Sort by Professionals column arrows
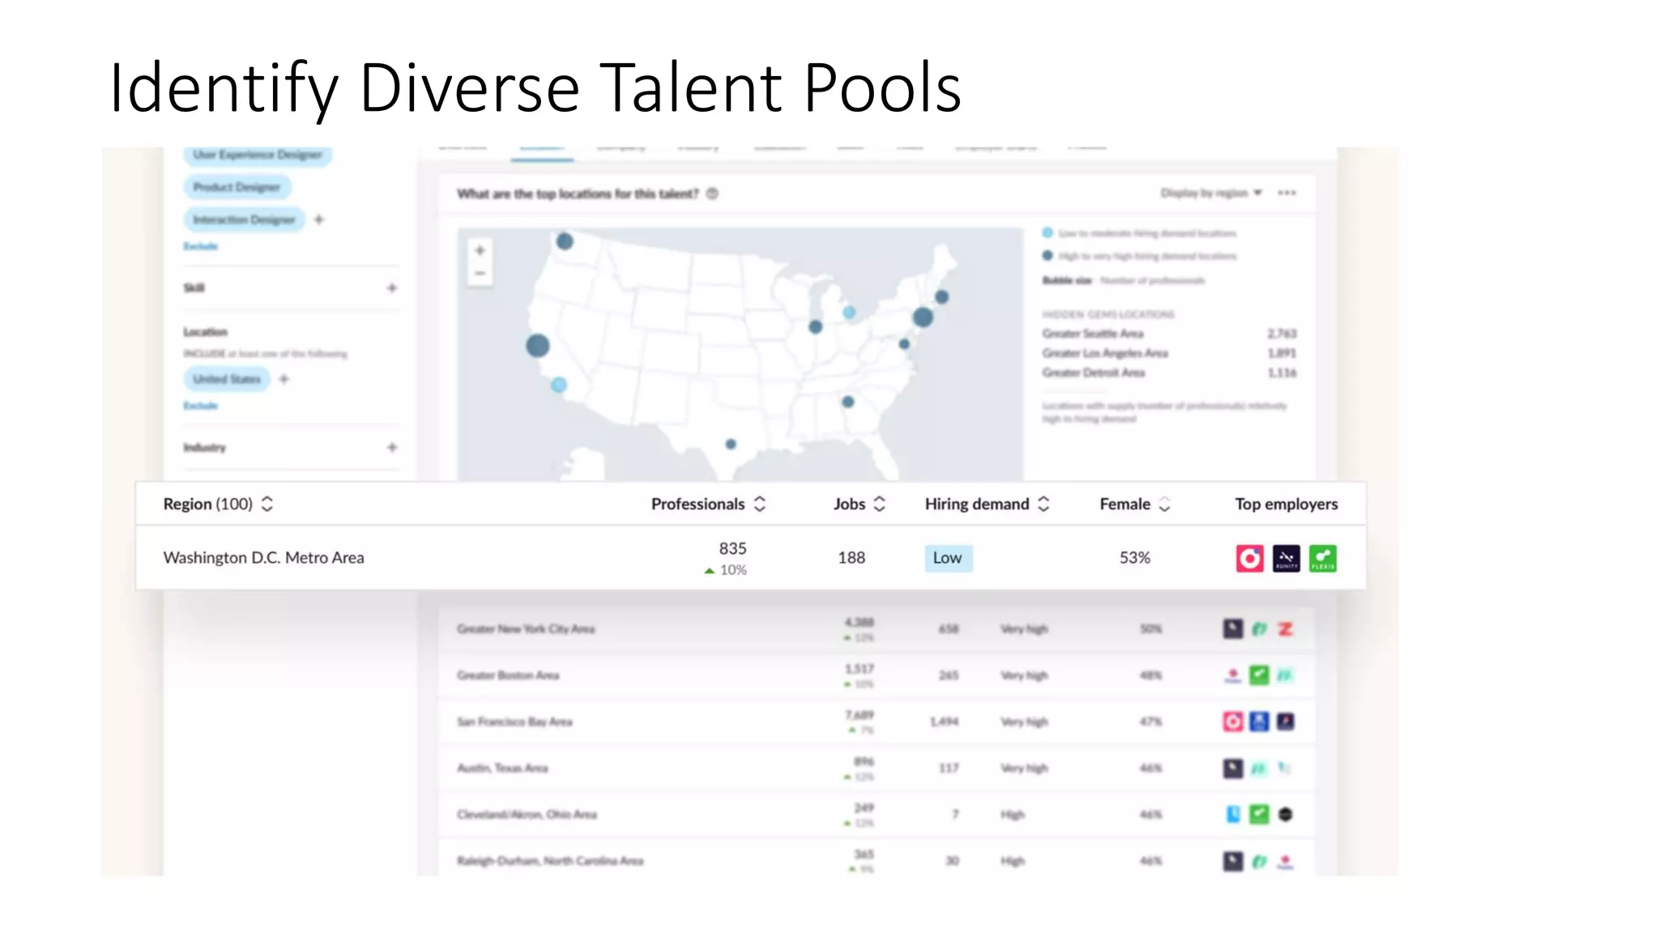Viewport: 1659px width, 933px height. (x=760, y=504)
